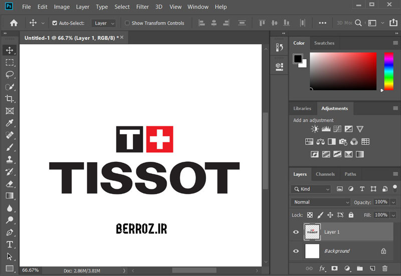Image resolution: width=401 pixels, height=276 pixels.
Task: Toggle layer filtering on/off switch
Action: (x=395, y=189)
